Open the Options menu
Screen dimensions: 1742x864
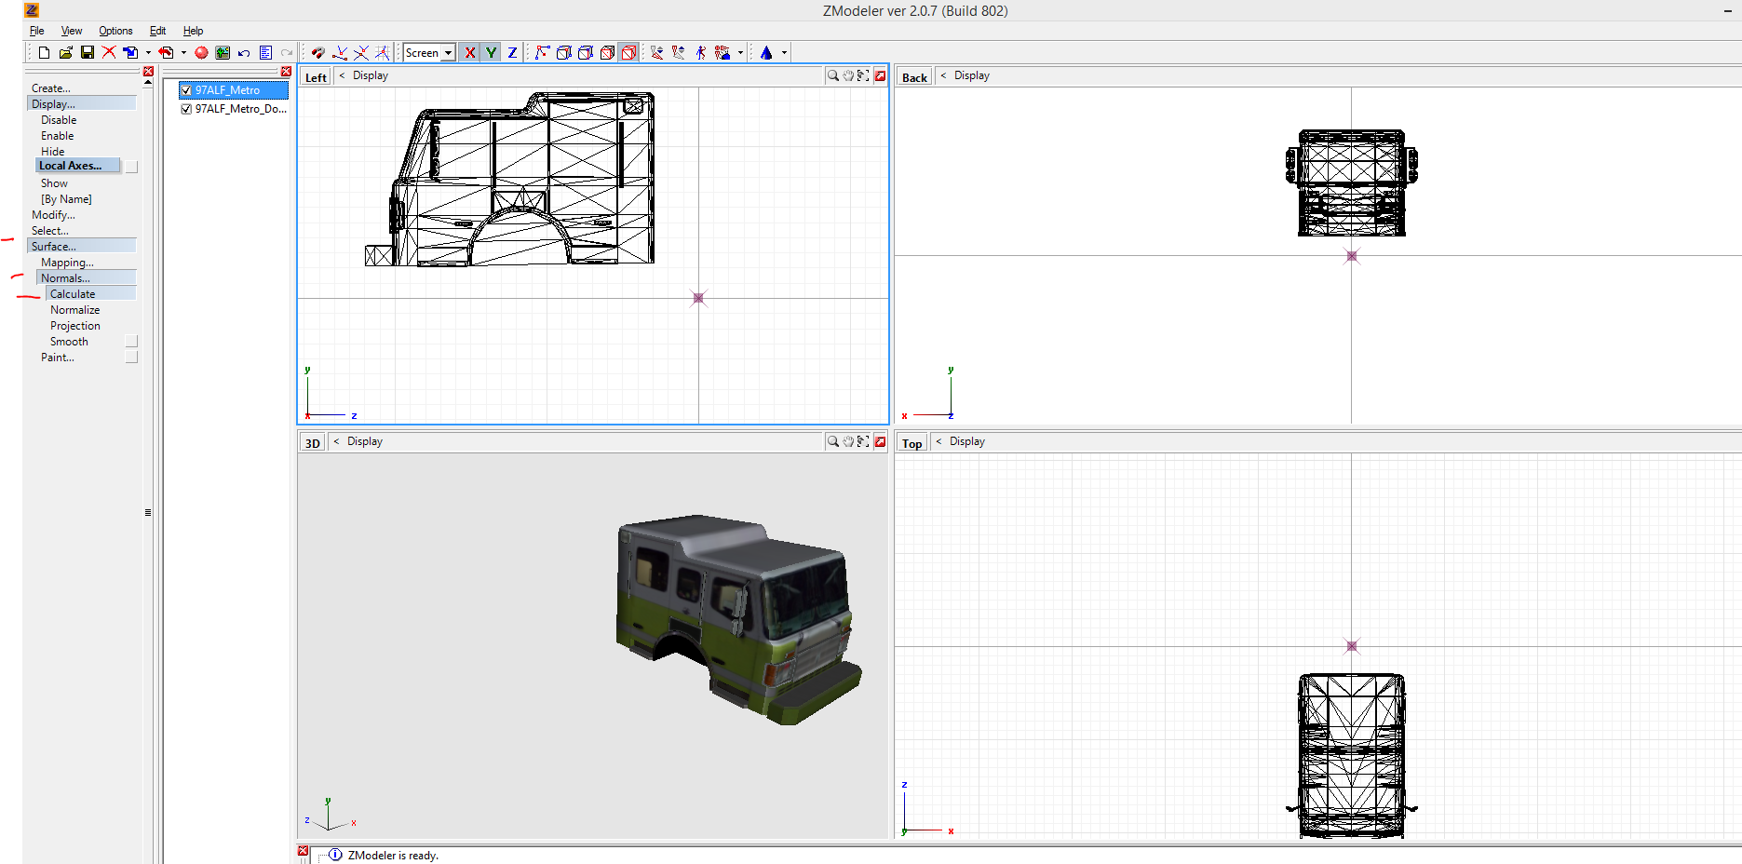(x=115, y=31)
